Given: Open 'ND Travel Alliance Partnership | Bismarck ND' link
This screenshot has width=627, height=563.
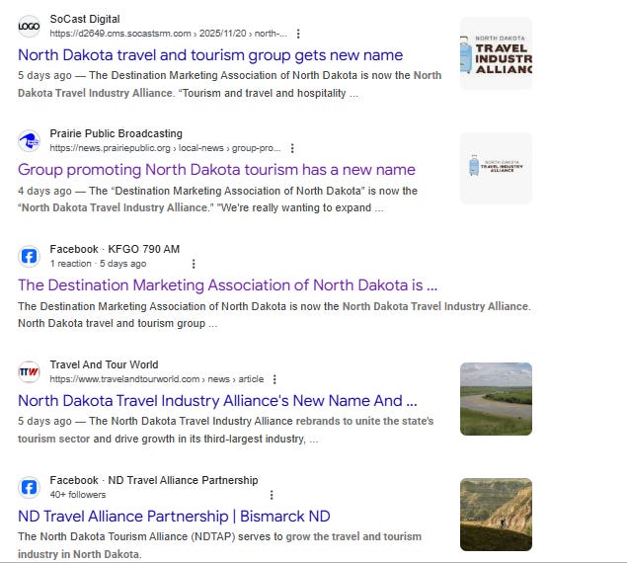Looking at the screenshot, I should (x=174, y=517).
